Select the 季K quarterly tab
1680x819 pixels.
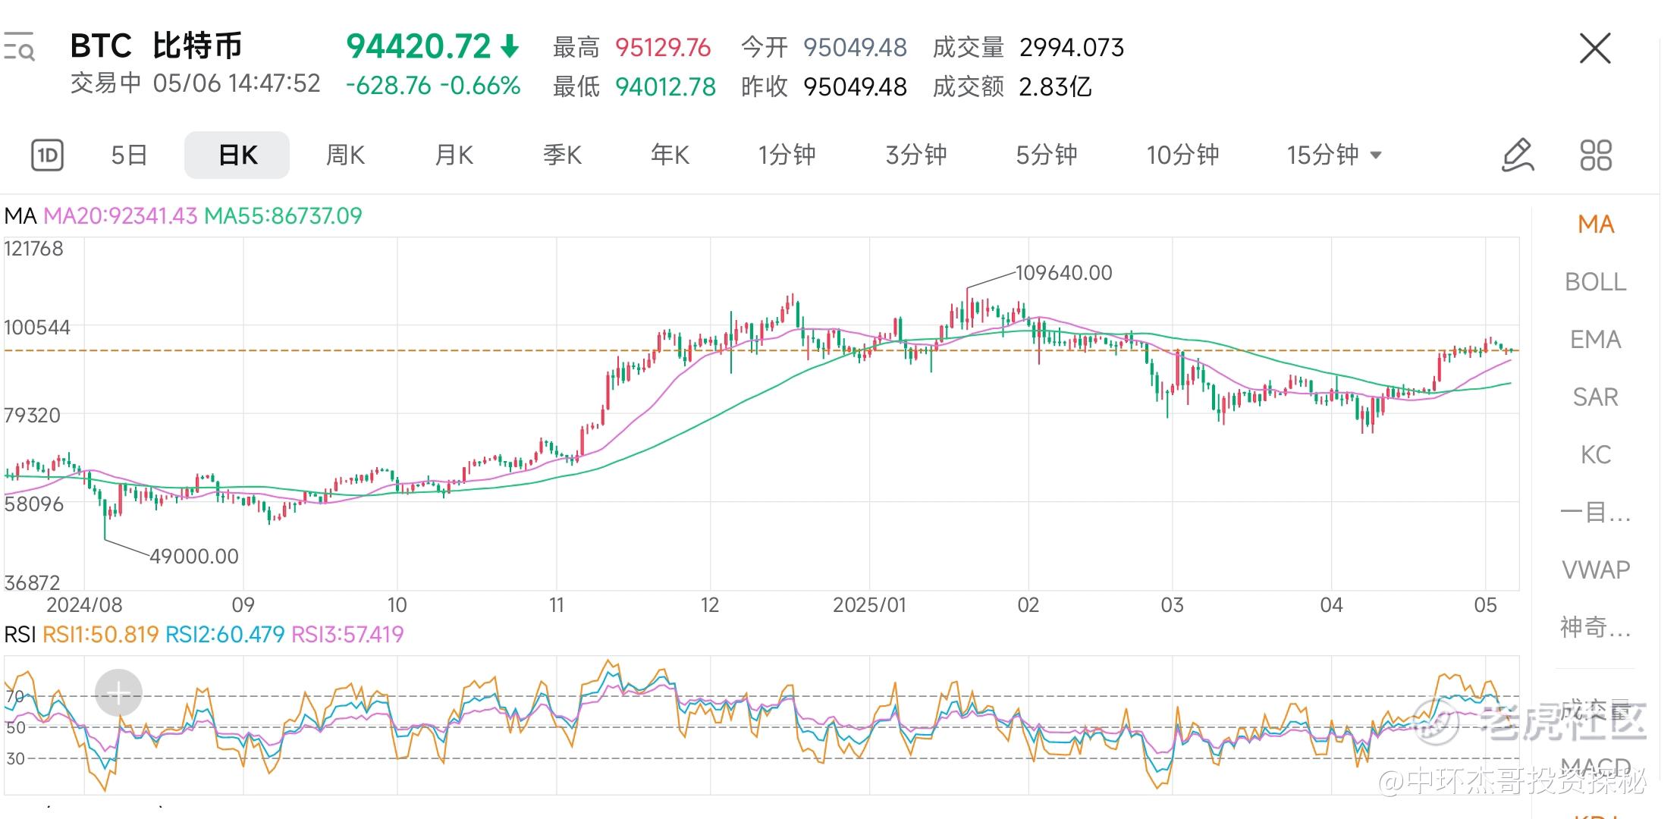(x=562, y=155)
